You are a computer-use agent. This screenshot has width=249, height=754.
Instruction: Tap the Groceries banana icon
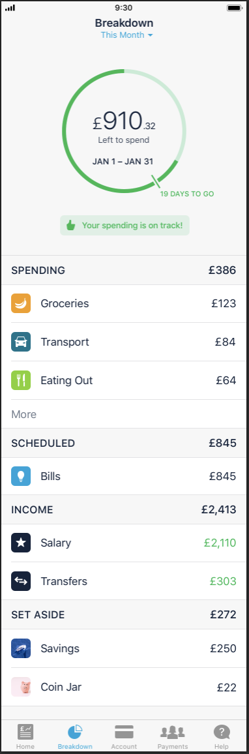pos(21,303)
